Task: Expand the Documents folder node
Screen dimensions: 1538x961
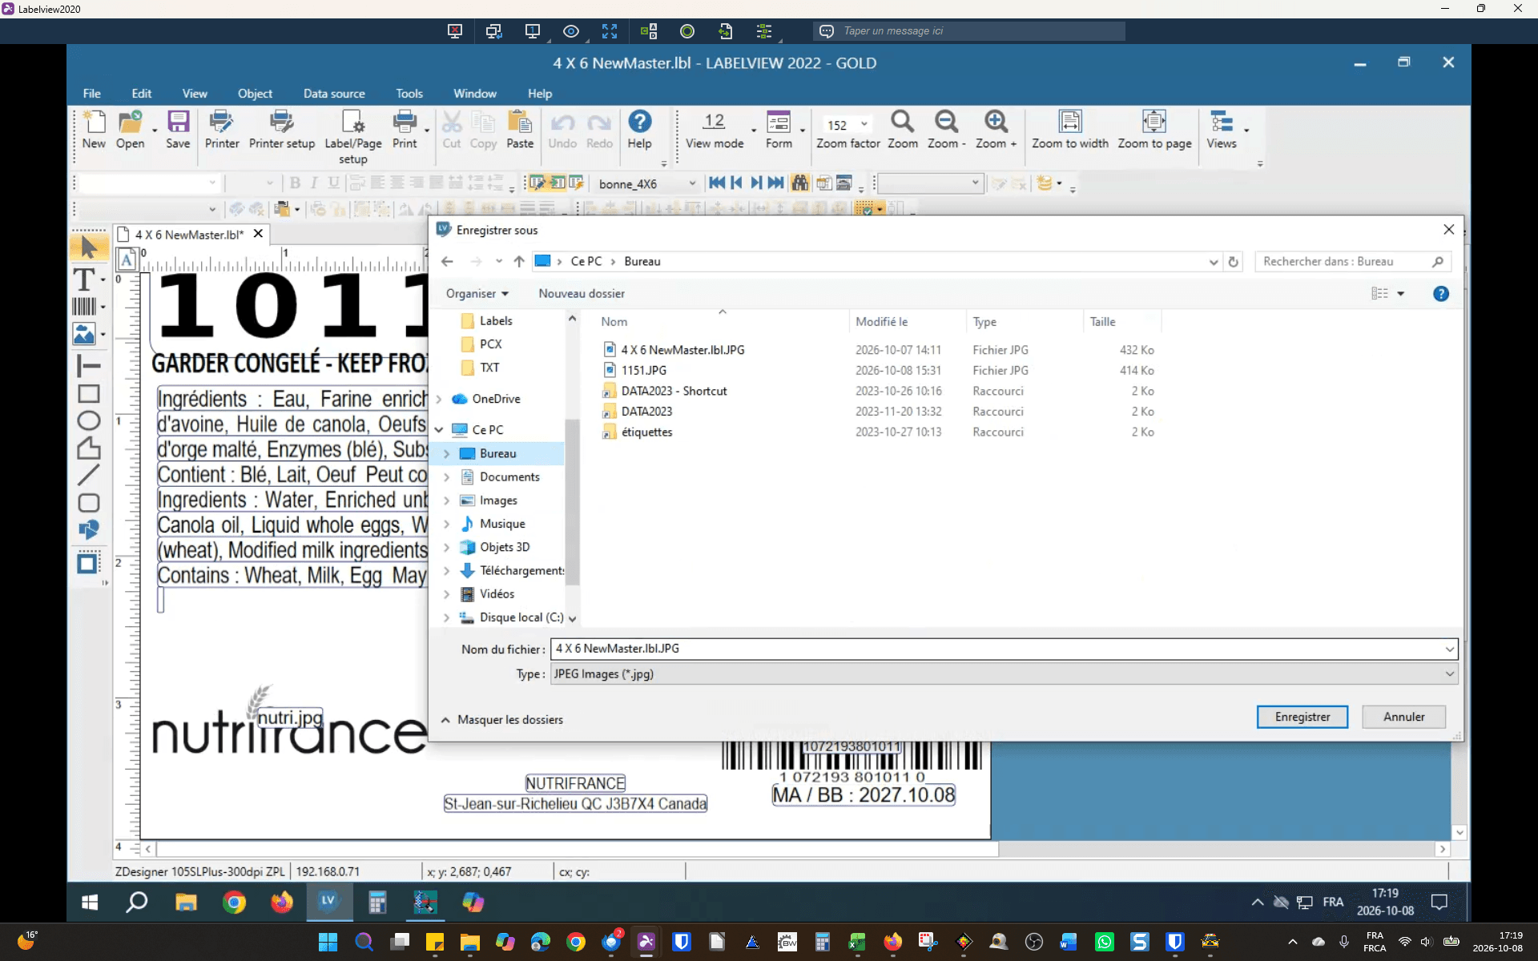Action: click(x=446, y=476)
